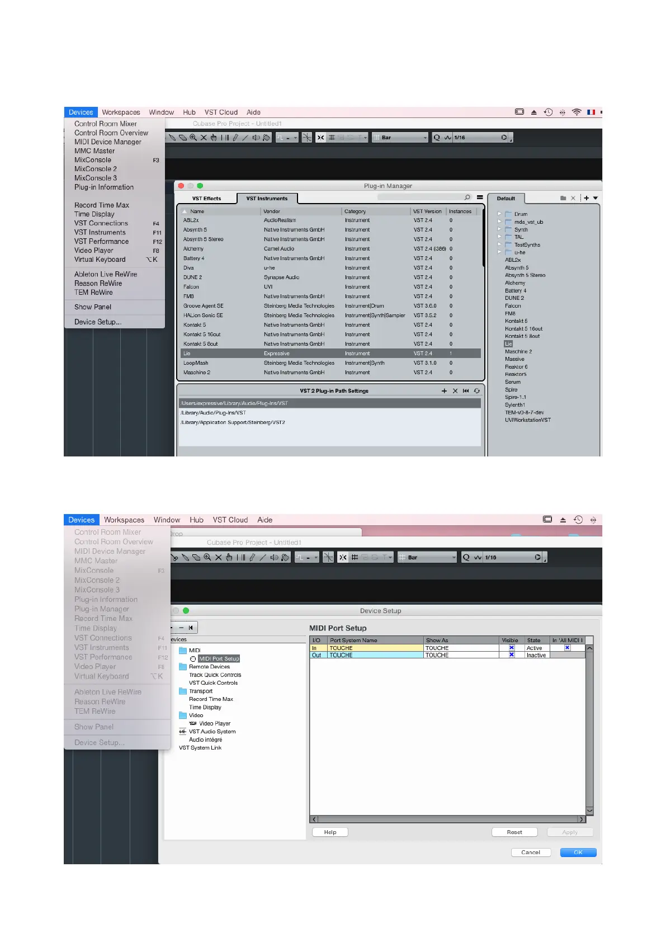Select the Comp hand tool in the toolbar above Device Setup

(229, 558)
